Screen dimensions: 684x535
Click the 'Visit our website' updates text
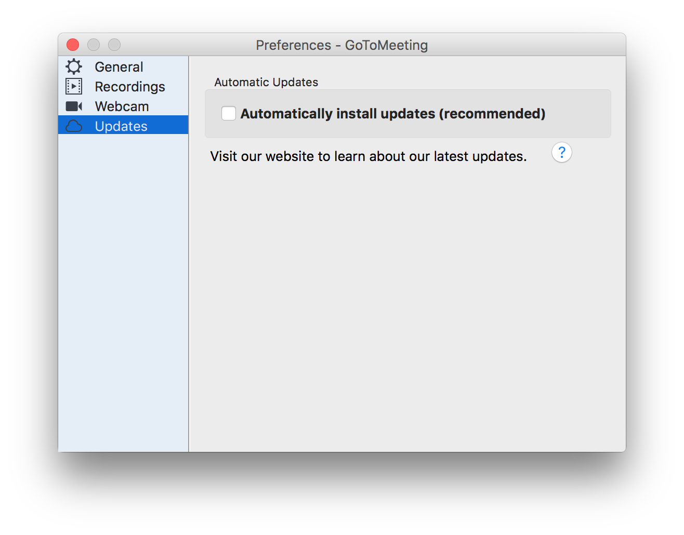point(369,156)
